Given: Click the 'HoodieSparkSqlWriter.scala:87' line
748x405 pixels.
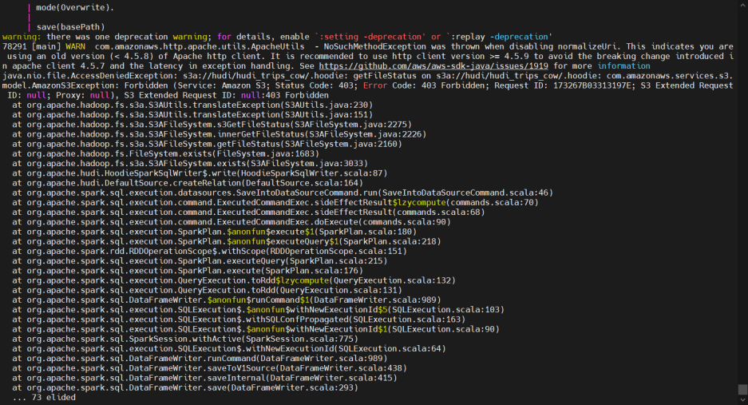Looking at the screenshot, I should 200,173.
